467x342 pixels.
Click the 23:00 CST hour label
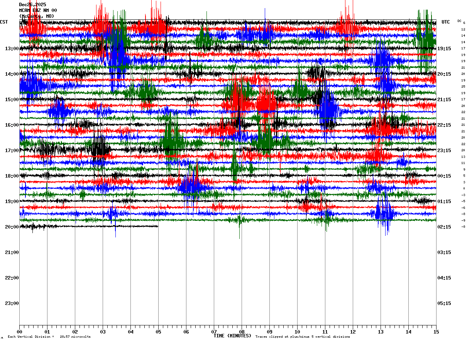[x=12, y=303]
